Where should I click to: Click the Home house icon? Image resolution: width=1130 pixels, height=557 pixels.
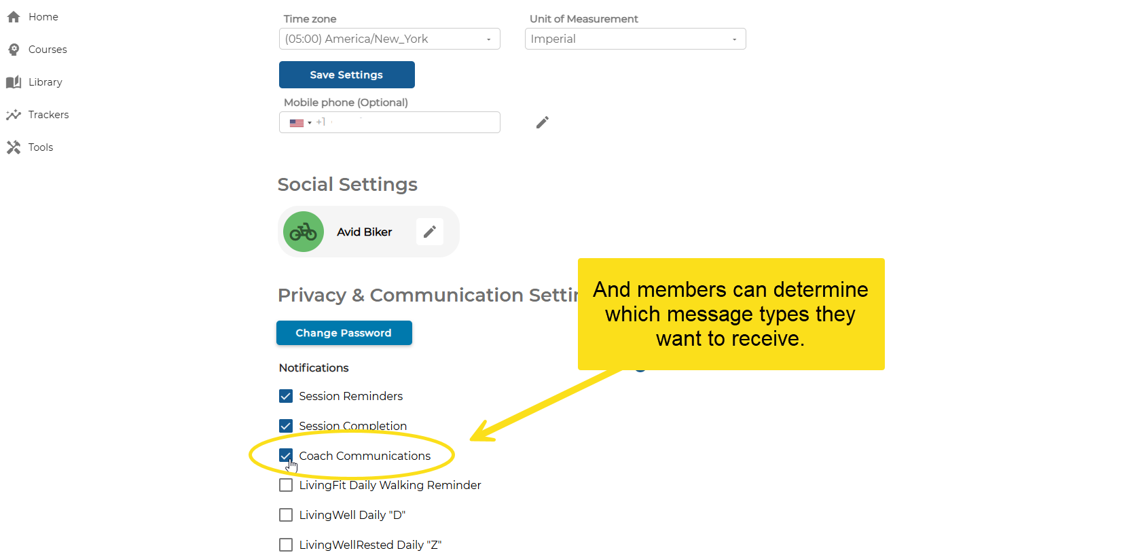(x=14, y=17)
